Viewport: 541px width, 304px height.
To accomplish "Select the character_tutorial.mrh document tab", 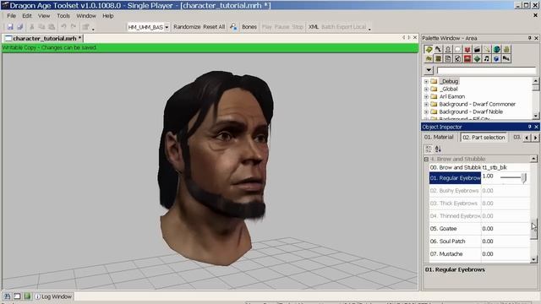I will [43, 38].
